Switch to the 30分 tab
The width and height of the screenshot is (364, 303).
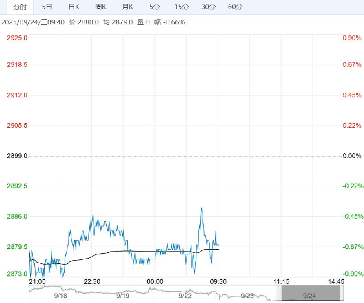click(208, 7)
